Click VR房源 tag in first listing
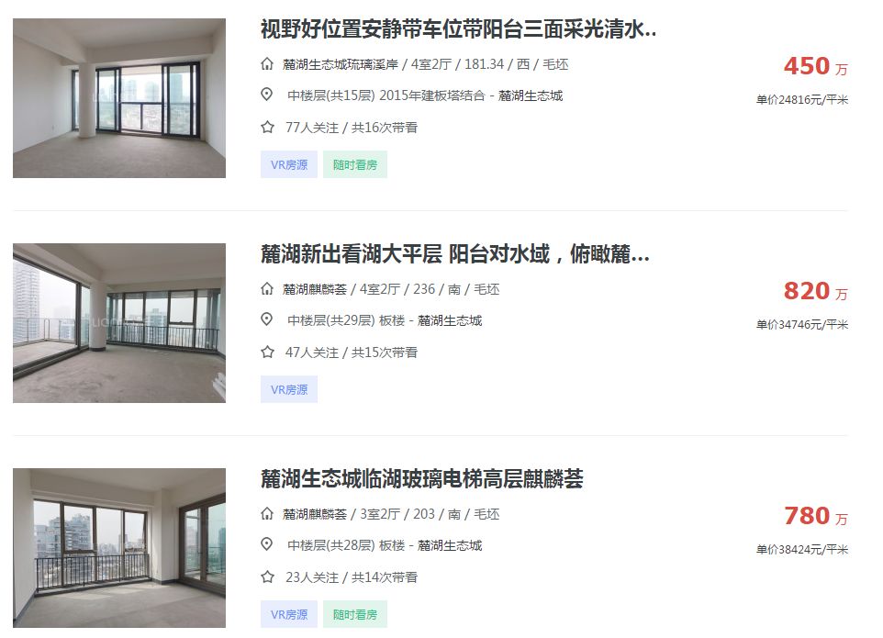Screen dimensions: 883x638 click(289, 164)
